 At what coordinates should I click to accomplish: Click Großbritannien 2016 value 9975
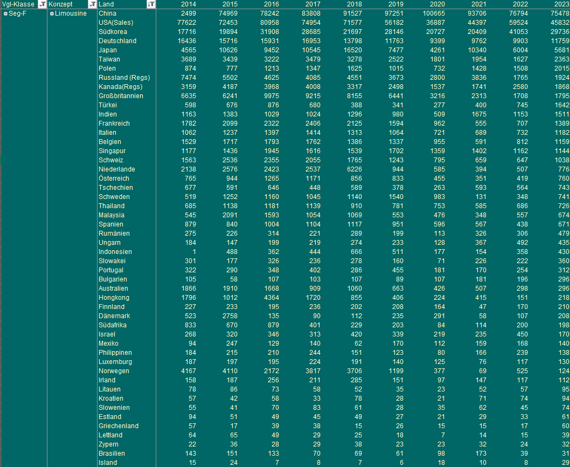271,96
